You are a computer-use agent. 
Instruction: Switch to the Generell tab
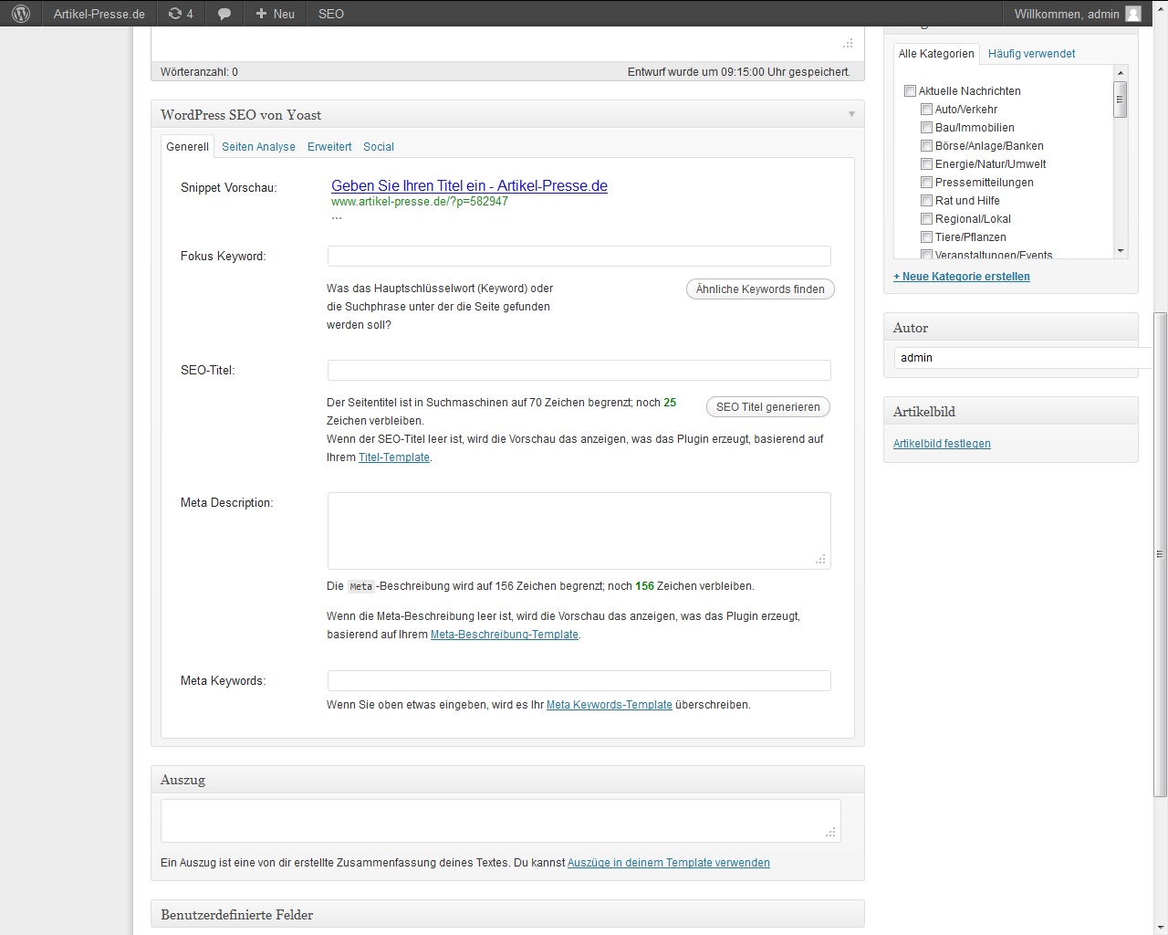point(187,146)
